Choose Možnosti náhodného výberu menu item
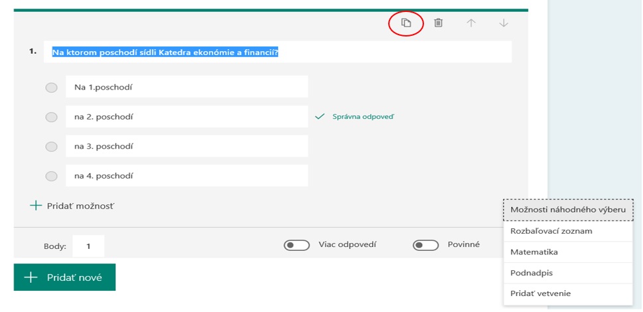Viewport: 643px width, 312px height. 568,210
